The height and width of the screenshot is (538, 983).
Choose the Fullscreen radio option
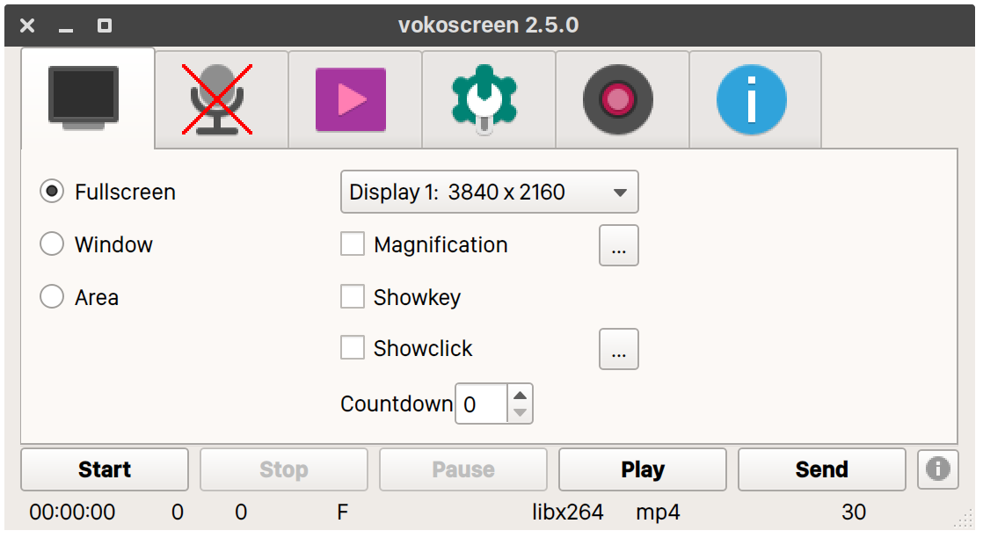pos(52,192)
